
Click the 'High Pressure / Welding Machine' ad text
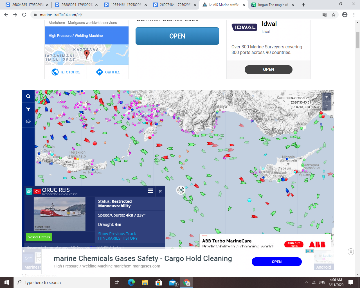pos(76,36)
